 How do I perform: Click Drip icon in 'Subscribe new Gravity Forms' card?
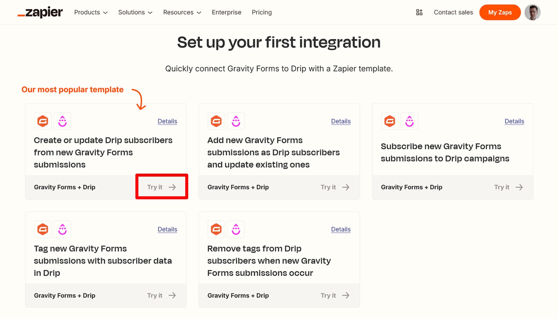tap(410, 121)
